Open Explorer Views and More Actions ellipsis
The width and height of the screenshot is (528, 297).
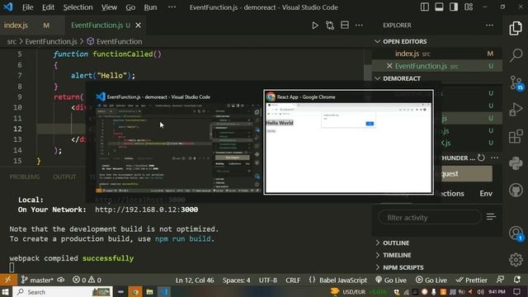coord(489,26)
